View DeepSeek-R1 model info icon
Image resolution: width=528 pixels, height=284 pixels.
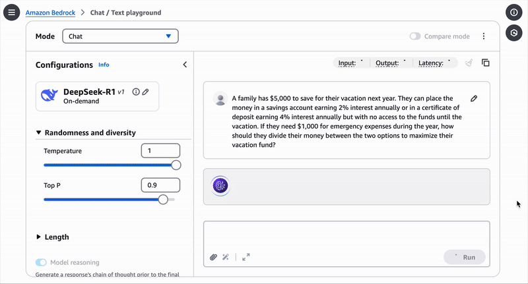[x=136, y=92]
